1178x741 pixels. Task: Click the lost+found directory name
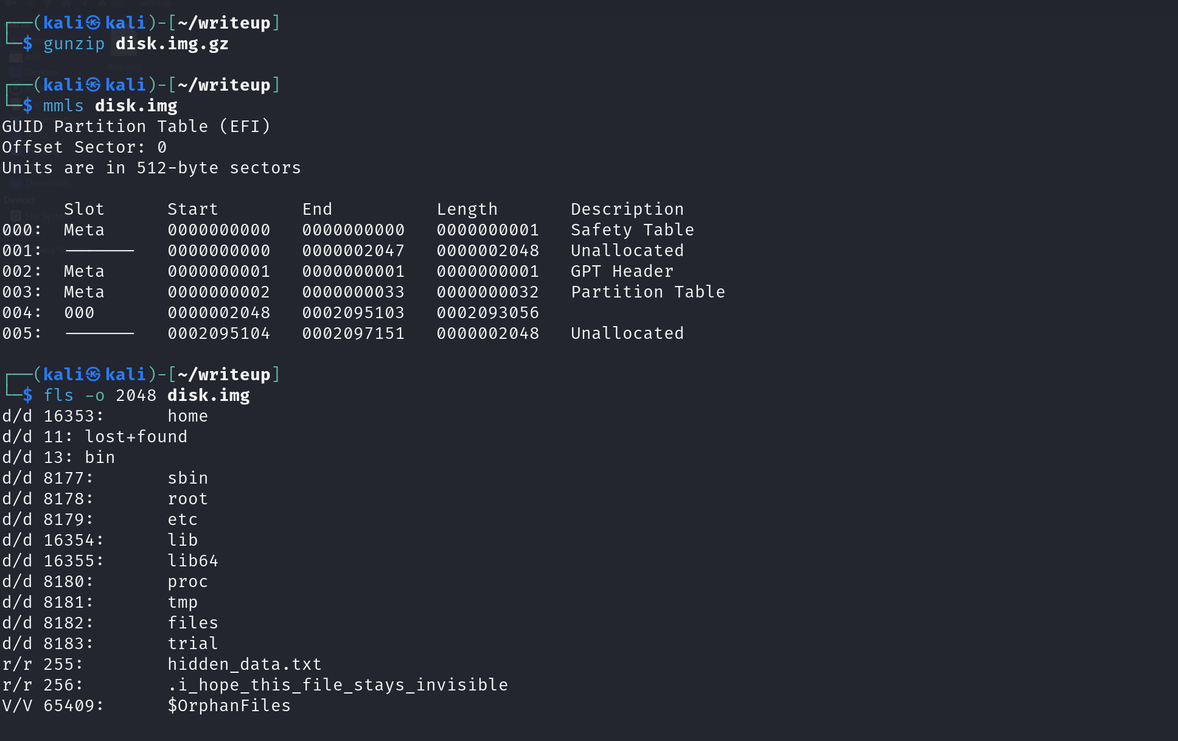coord(136,437)
